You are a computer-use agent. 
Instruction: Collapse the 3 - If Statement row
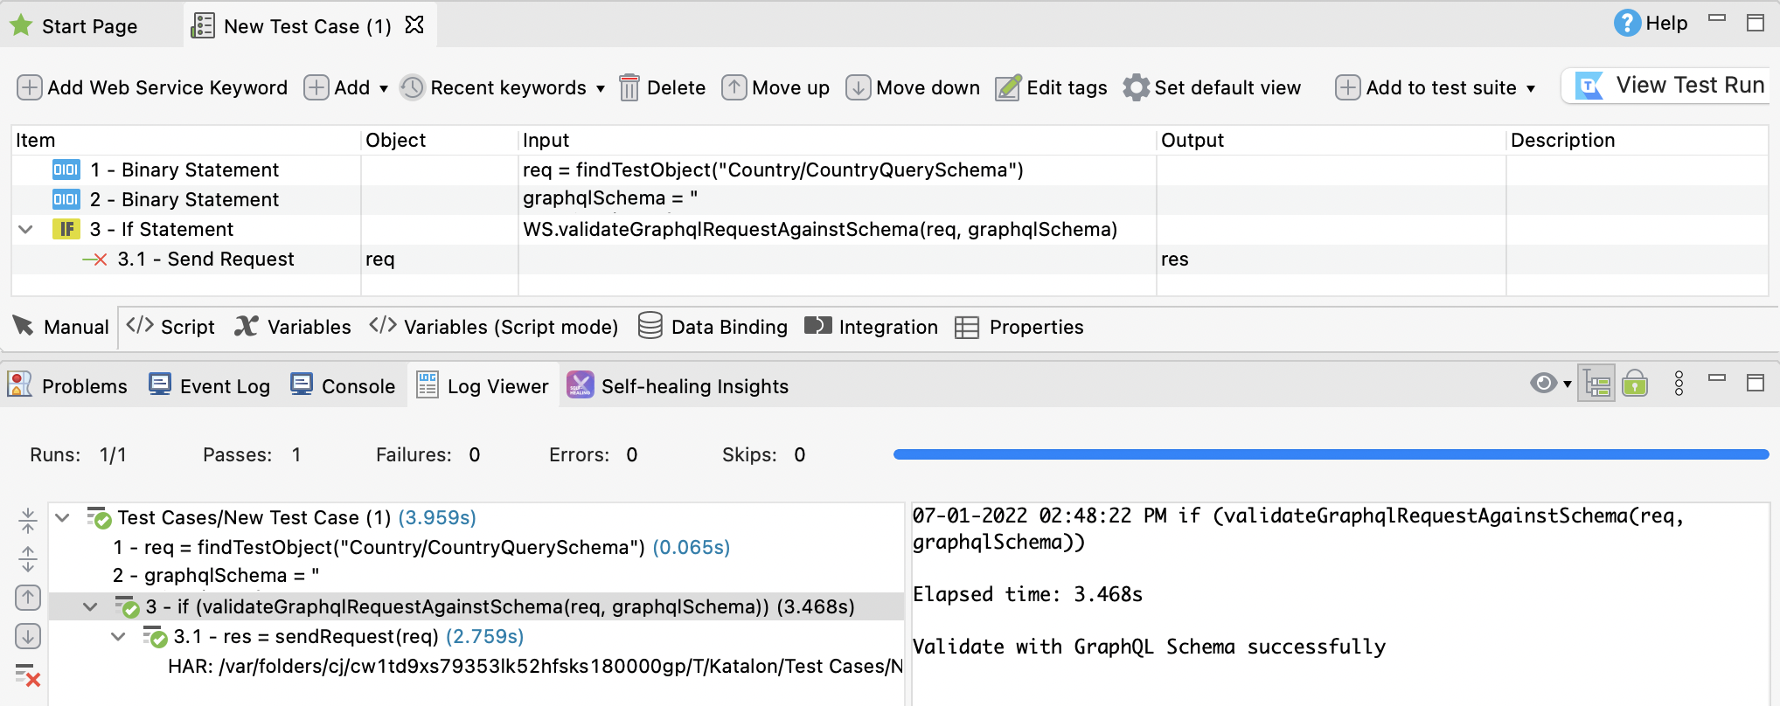26,230
